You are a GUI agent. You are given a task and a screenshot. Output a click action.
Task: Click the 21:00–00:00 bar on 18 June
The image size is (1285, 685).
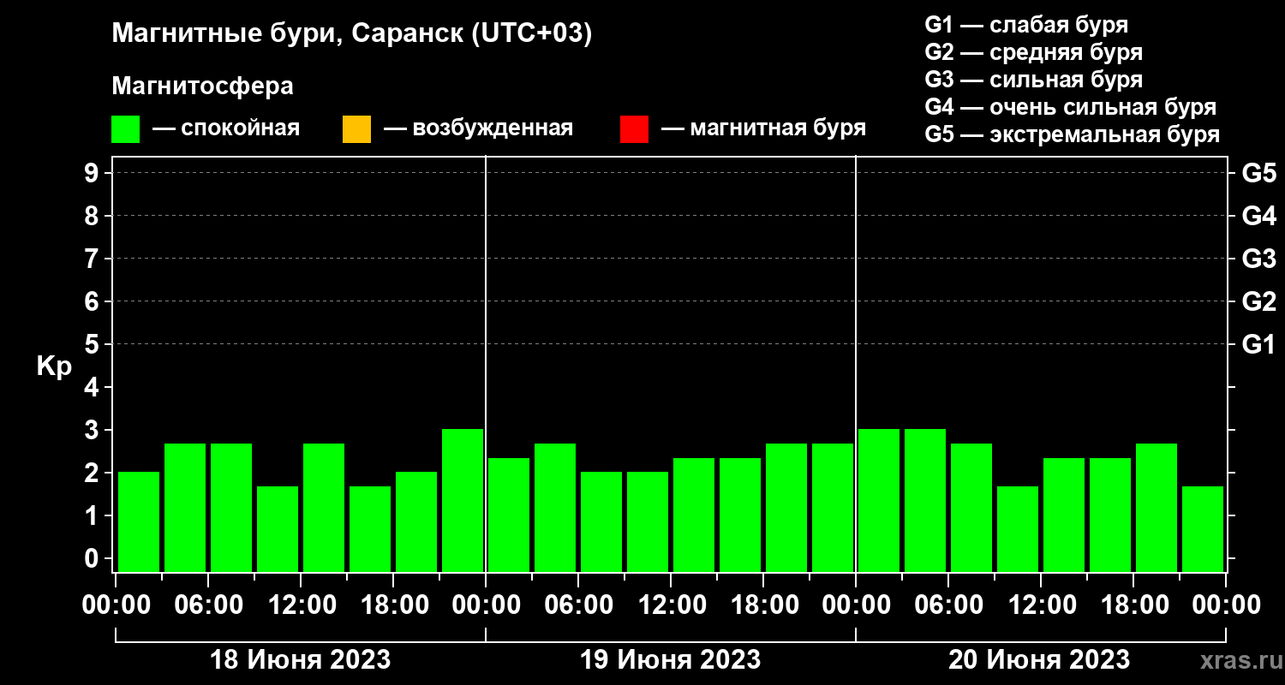[463, 500]
